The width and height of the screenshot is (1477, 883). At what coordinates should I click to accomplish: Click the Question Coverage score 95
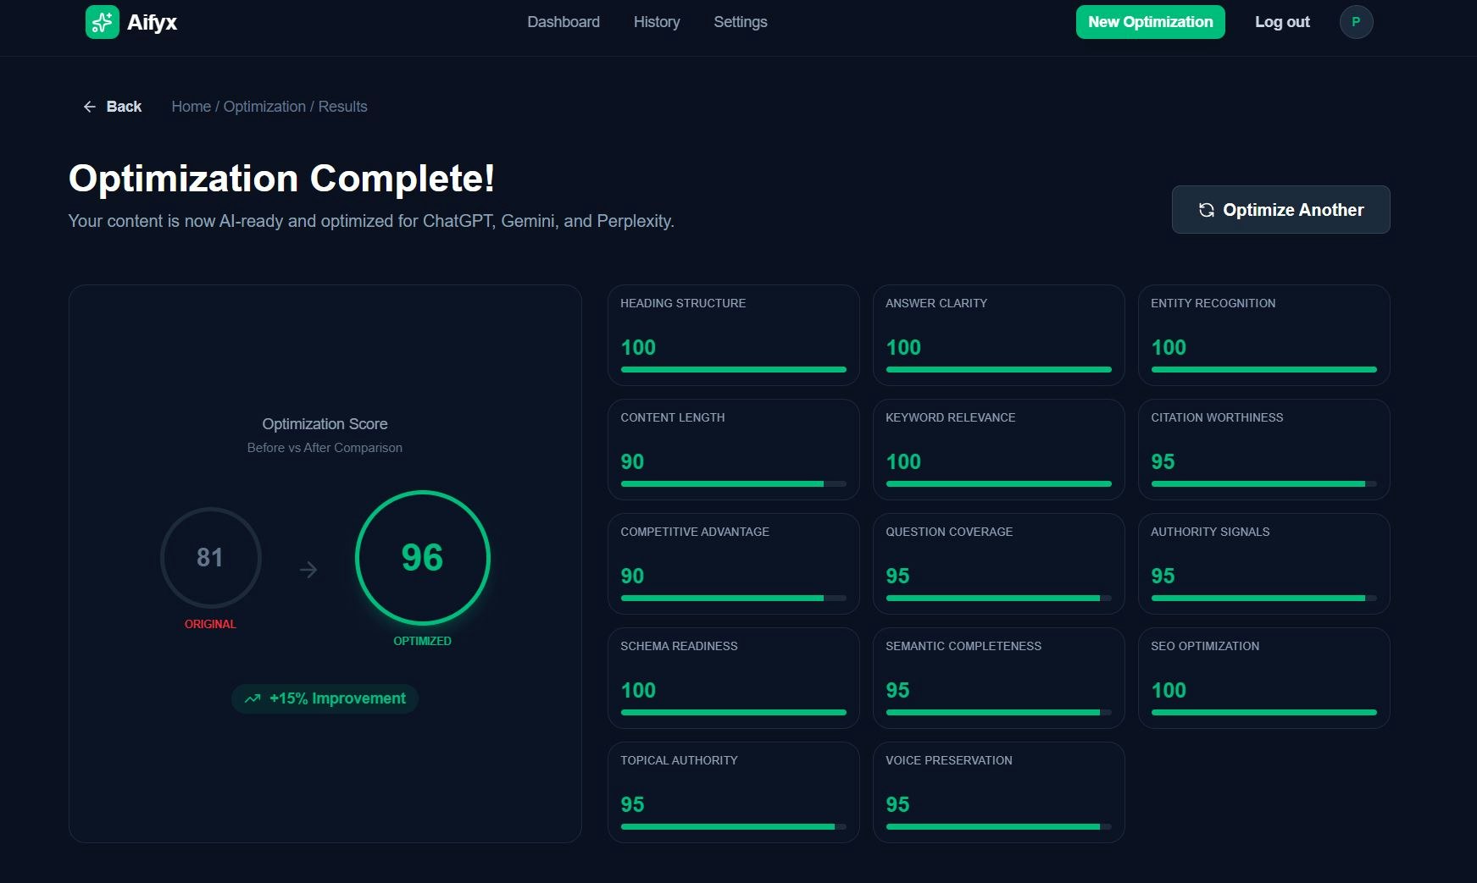pos(897,577)
